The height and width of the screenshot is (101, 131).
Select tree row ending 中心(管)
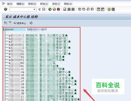click(40, 54)
